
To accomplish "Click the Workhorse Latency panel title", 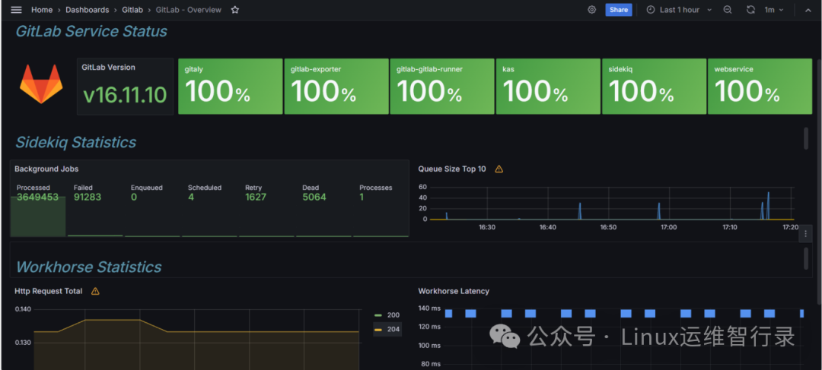I will click(x=454, y=292).
